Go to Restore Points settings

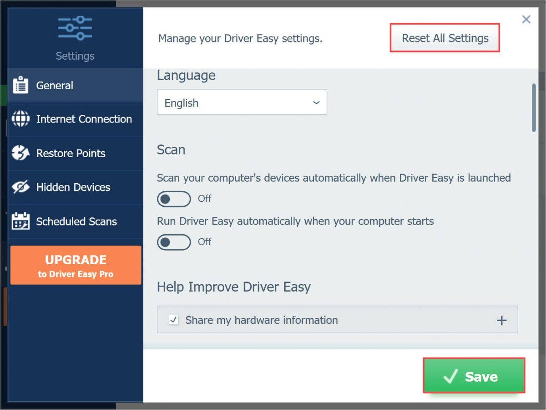pyautogui.click(x=76, y=154)
